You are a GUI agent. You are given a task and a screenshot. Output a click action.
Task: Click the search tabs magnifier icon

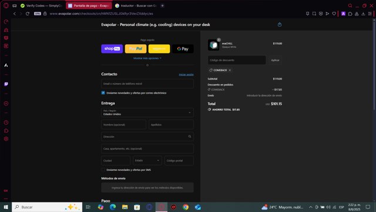[350, 5]
